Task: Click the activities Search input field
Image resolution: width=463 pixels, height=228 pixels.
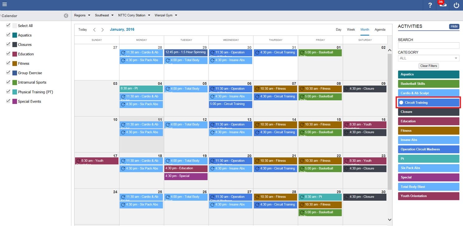Action: (x=428, y=46)
